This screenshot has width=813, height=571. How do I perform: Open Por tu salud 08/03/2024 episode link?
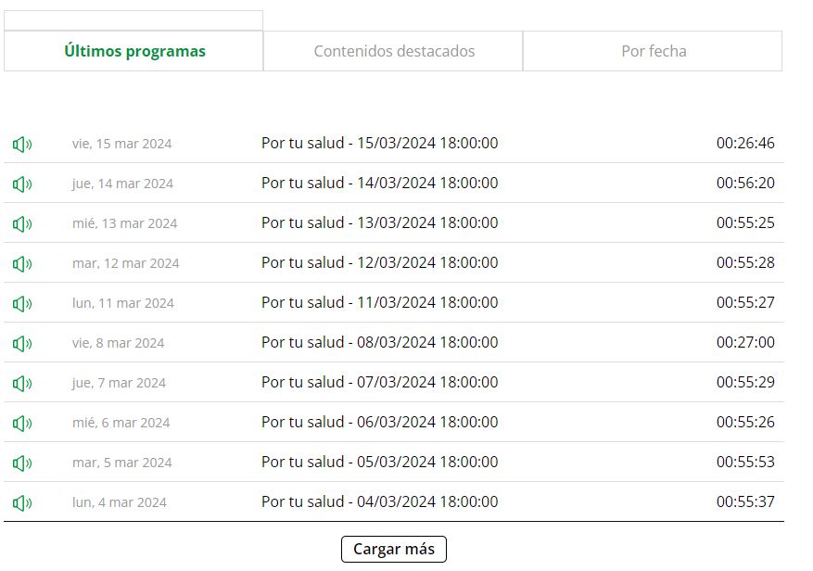(x=379, y=342)
